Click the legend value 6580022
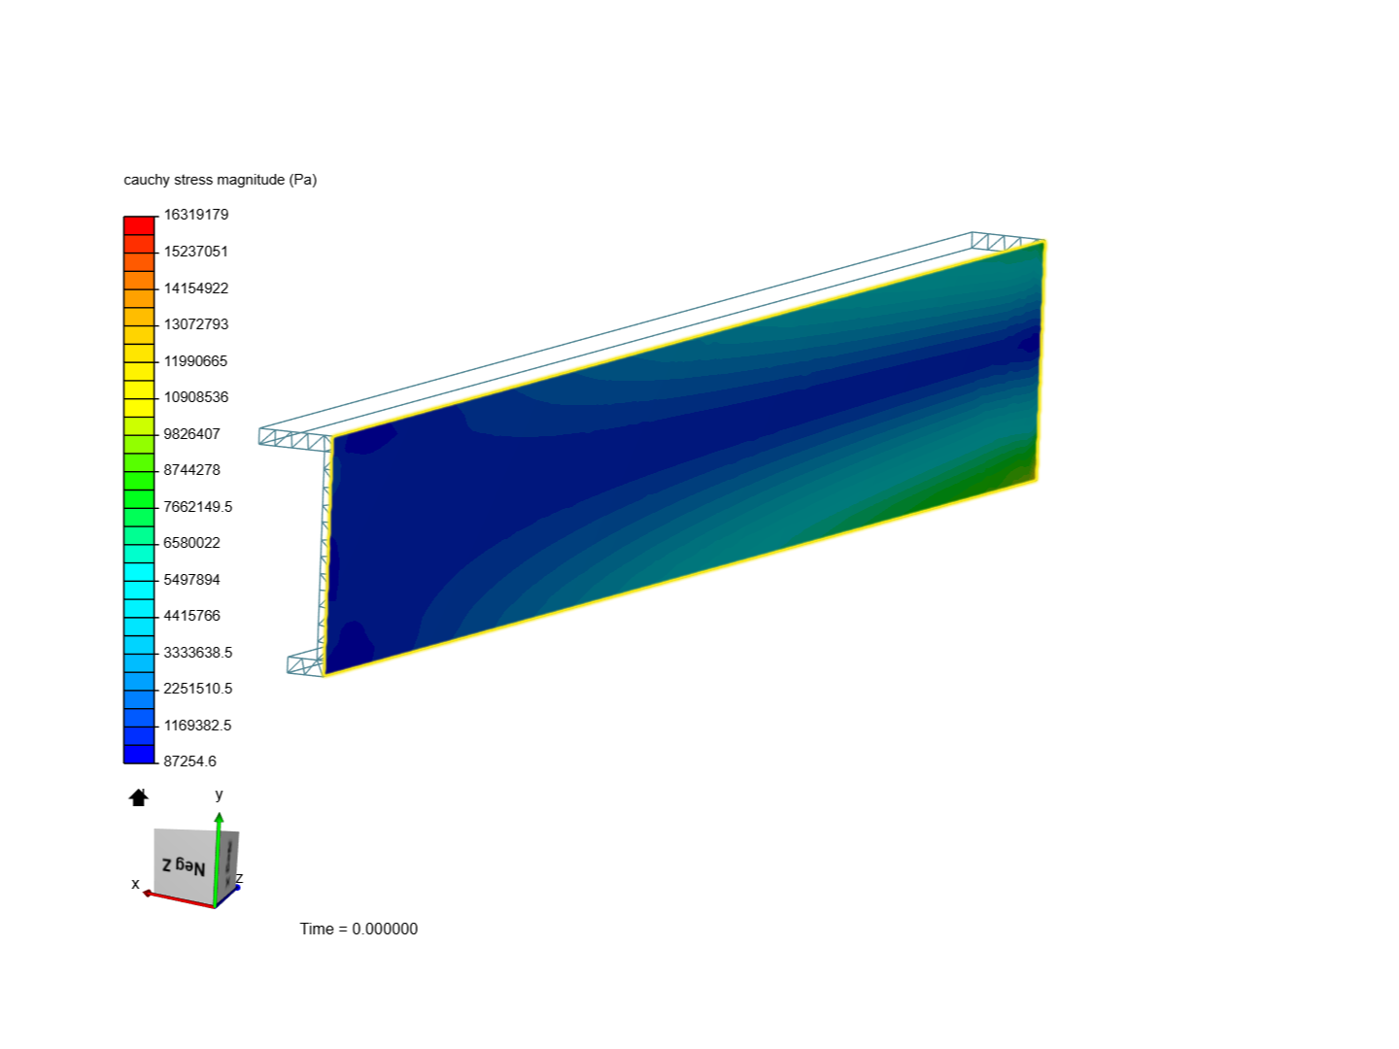The width and height of the screenshot is (1399, 1049). (192, 543)
